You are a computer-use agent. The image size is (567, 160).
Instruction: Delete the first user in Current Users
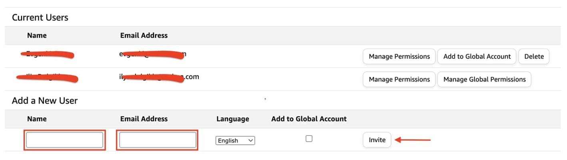point(534,56)
